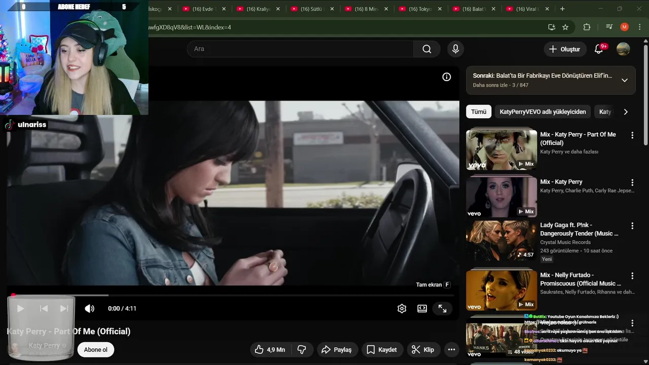Click the Oluştur create button
This screenshot has height=365, width=649.
pos(564,49)
